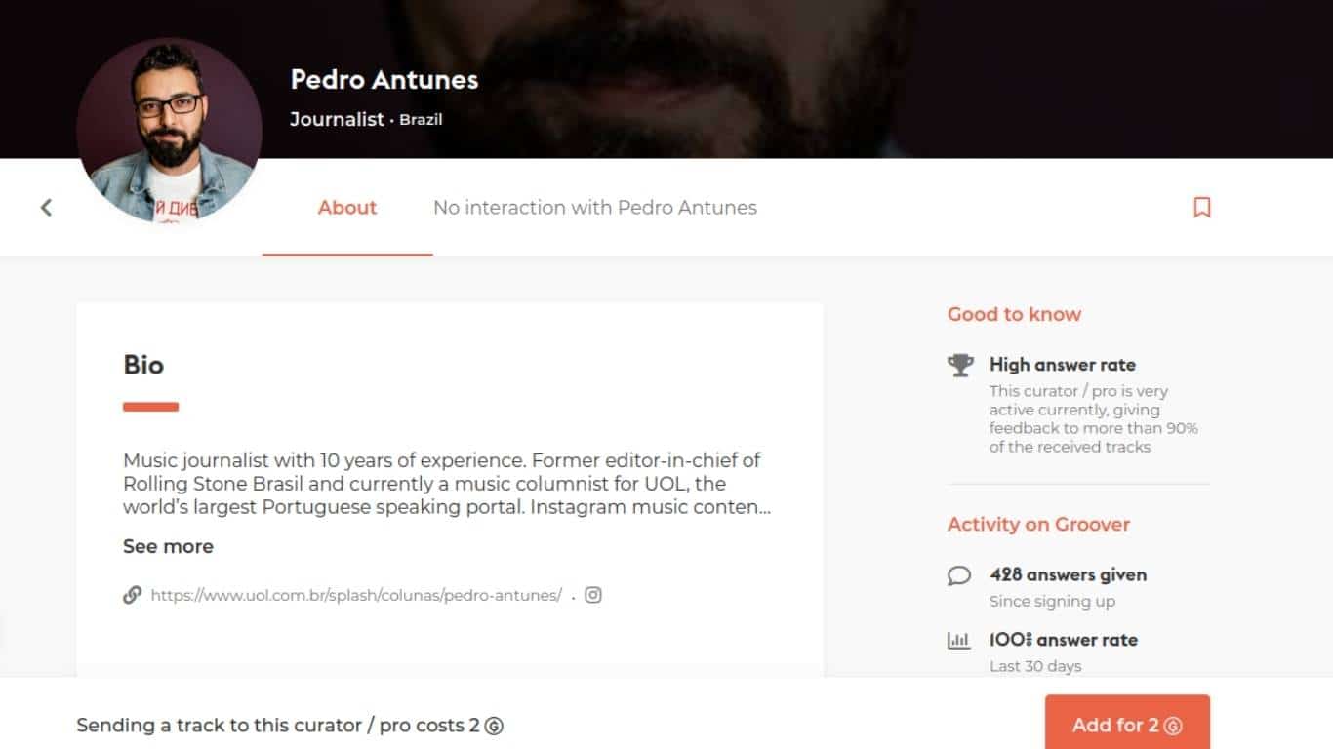This screenshot has height=749, width=1333.
Task: Click the chain link icon beside the URL
Action: coord(132,595)
